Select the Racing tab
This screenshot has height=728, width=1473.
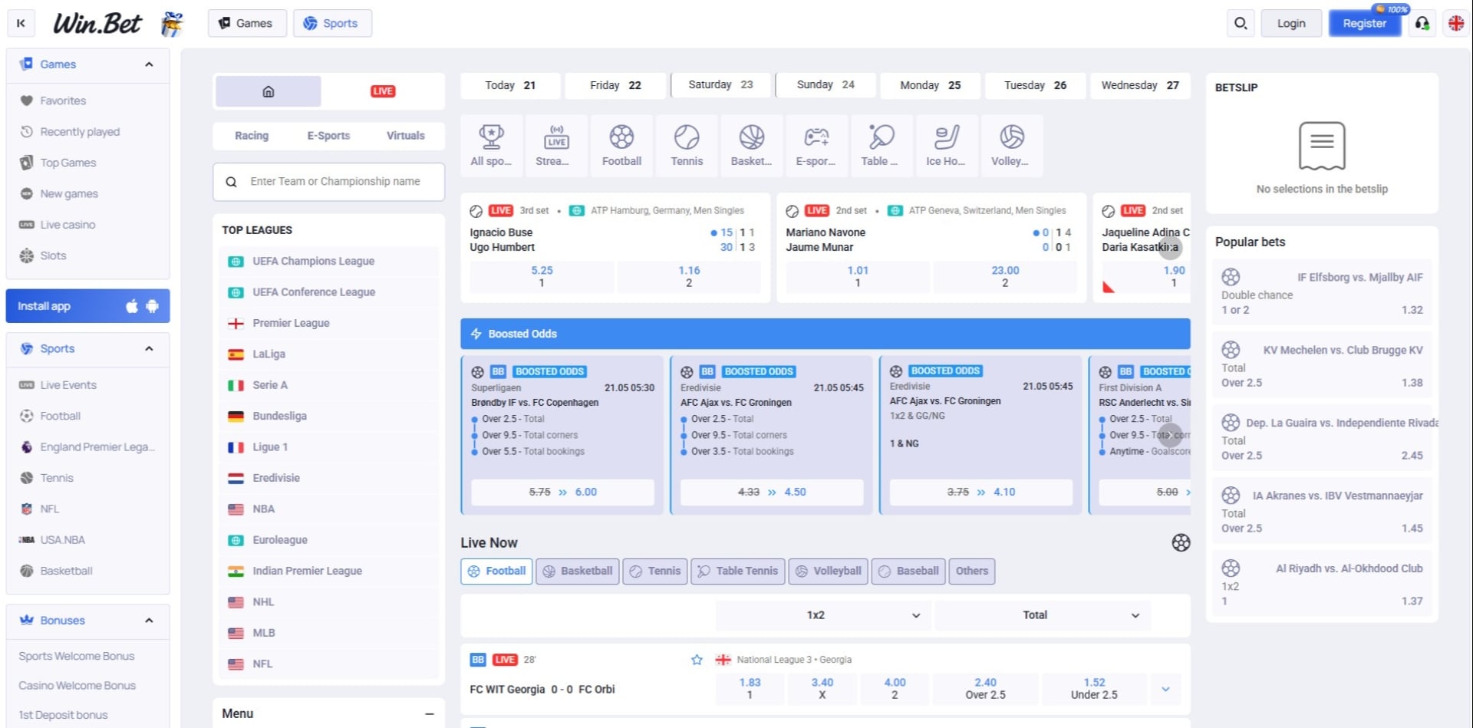[252, 136]
